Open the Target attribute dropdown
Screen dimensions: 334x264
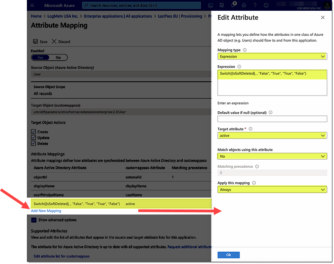(x=272, y=135)
